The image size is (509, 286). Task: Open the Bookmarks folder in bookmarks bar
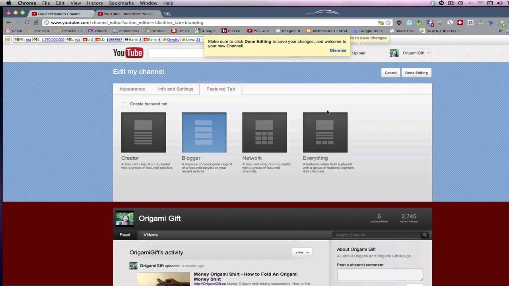coord(126,31)
